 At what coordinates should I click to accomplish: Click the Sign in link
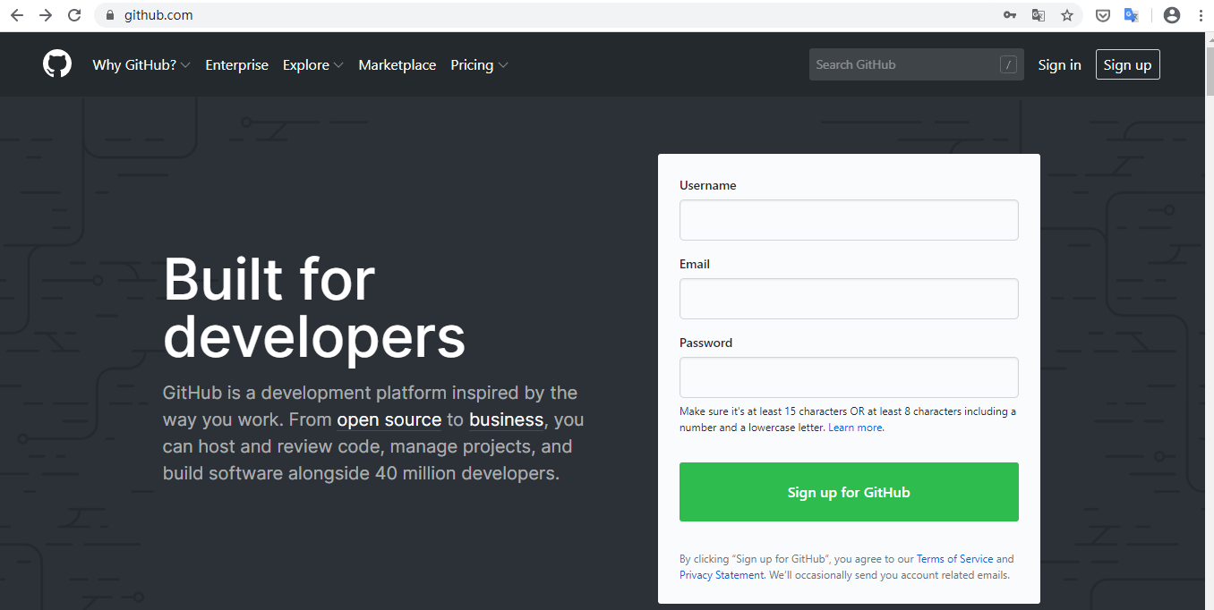click(1059, 64)
